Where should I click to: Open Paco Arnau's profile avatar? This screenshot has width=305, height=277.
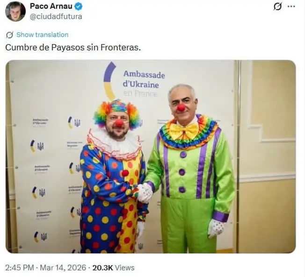click(15, 11)
